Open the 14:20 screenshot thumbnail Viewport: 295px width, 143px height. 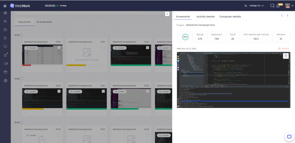click(x=131, y=98)
